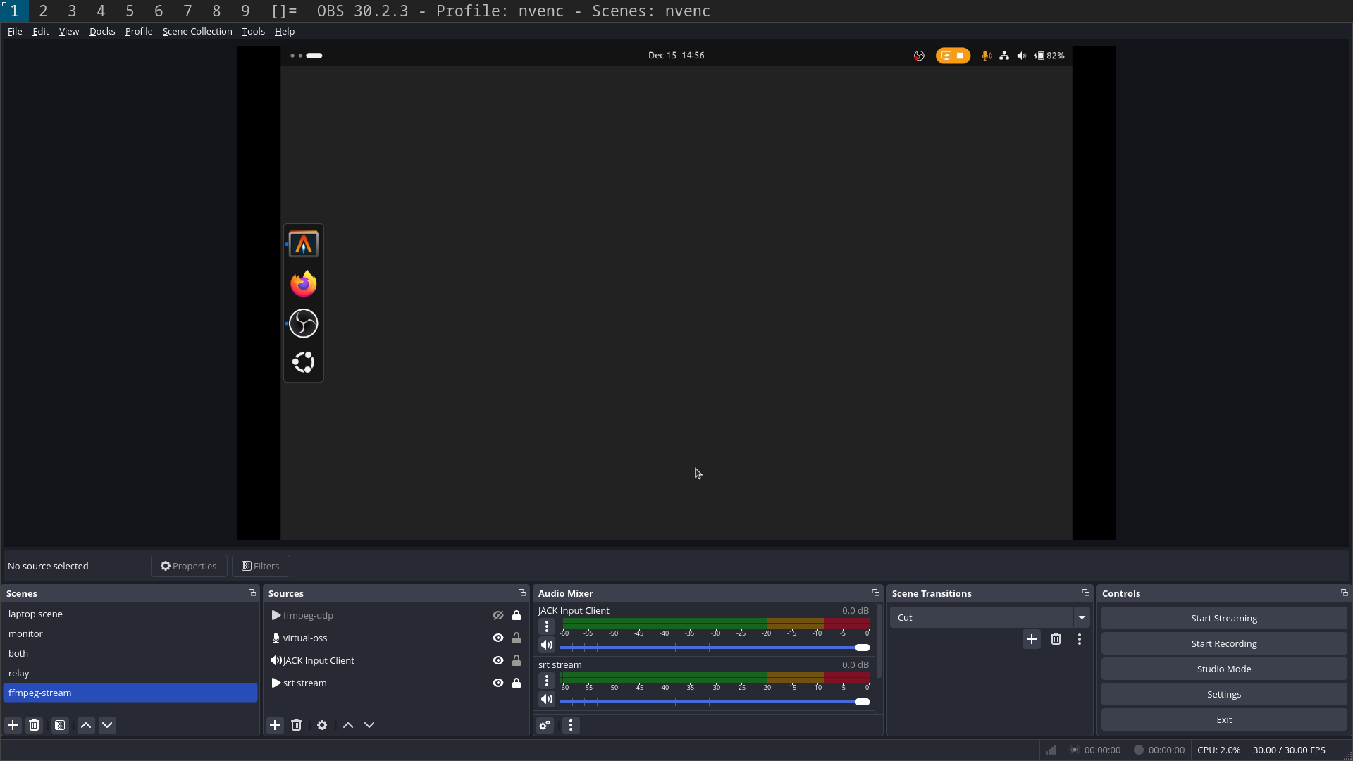Mute the JACK Input Client speaker icon
Image resolution: width=1353 pixels, height=761 pixels.
coord(546,645)
